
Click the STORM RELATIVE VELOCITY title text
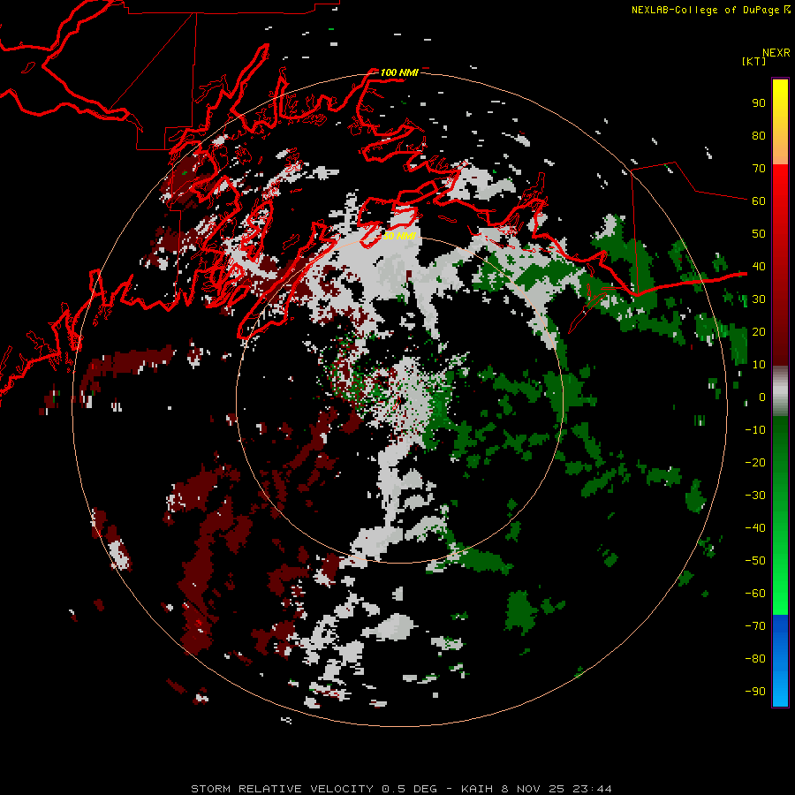(x=282, y=789)
